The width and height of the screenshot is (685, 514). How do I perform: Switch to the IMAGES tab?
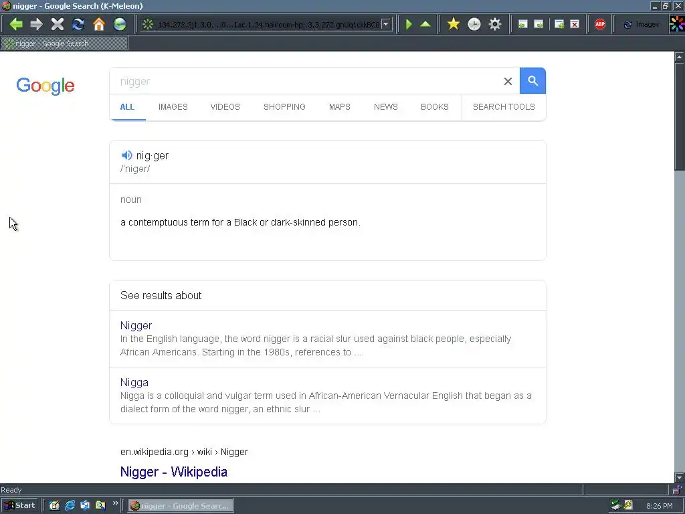[173, 106]
